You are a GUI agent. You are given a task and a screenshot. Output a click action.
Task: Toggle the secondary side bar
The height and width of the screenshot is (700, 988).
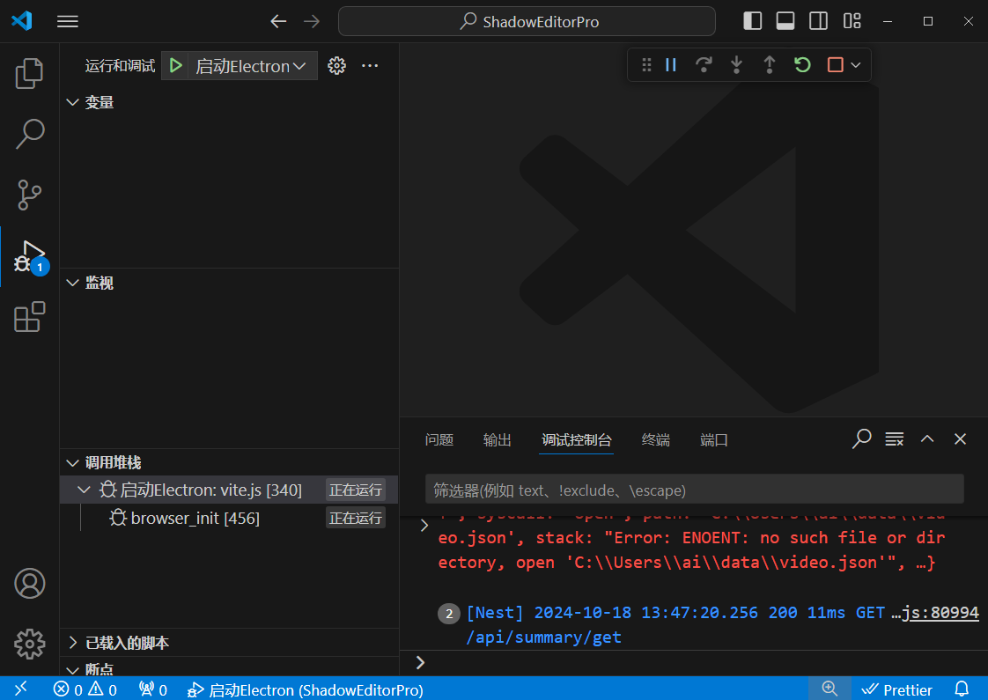[x=818, y=21]
